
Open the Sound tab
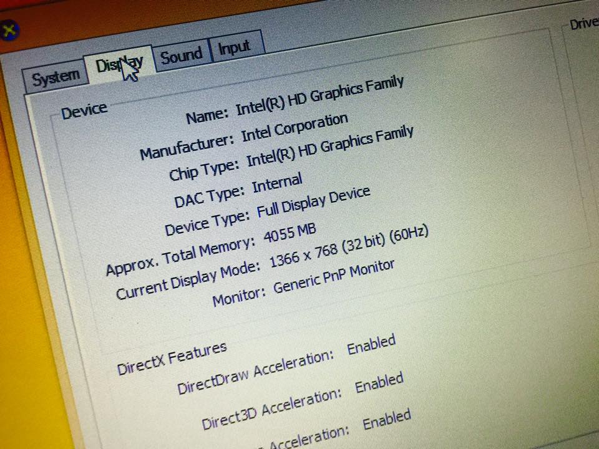(x=182, y=56)
